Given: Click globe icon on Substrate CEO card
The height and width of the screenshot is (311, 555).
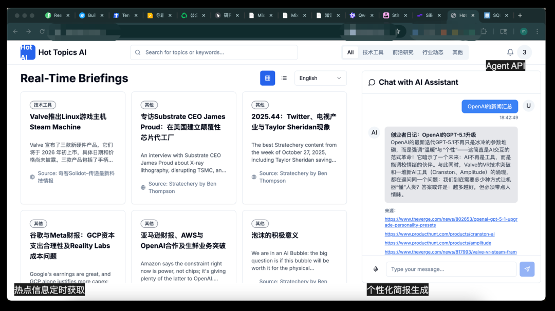Looking at the screenshot, I should tap(143, 188).
